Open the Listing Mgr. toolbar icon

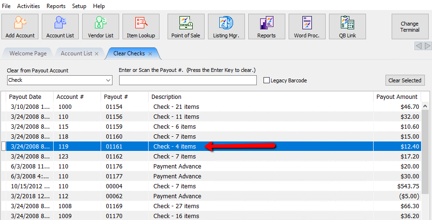(x=226, y=26)
